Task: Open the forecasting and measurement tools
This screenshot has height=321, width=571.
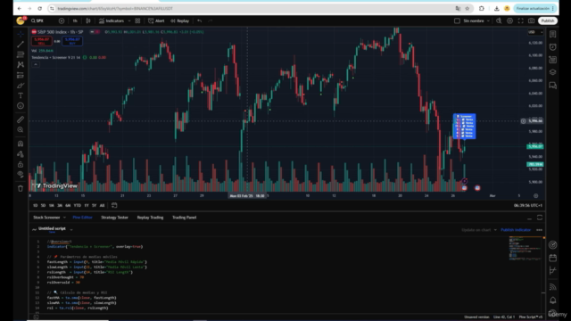Action: [21, 75]
